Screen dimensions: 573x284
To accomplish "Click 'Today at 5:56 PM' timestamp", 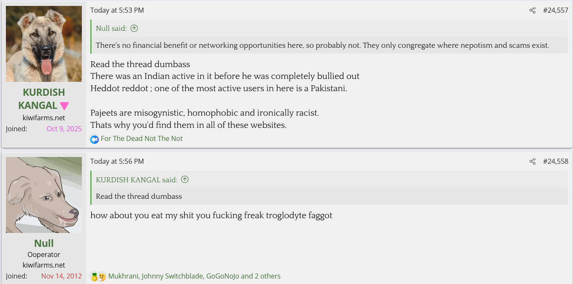I will (117, 162).
